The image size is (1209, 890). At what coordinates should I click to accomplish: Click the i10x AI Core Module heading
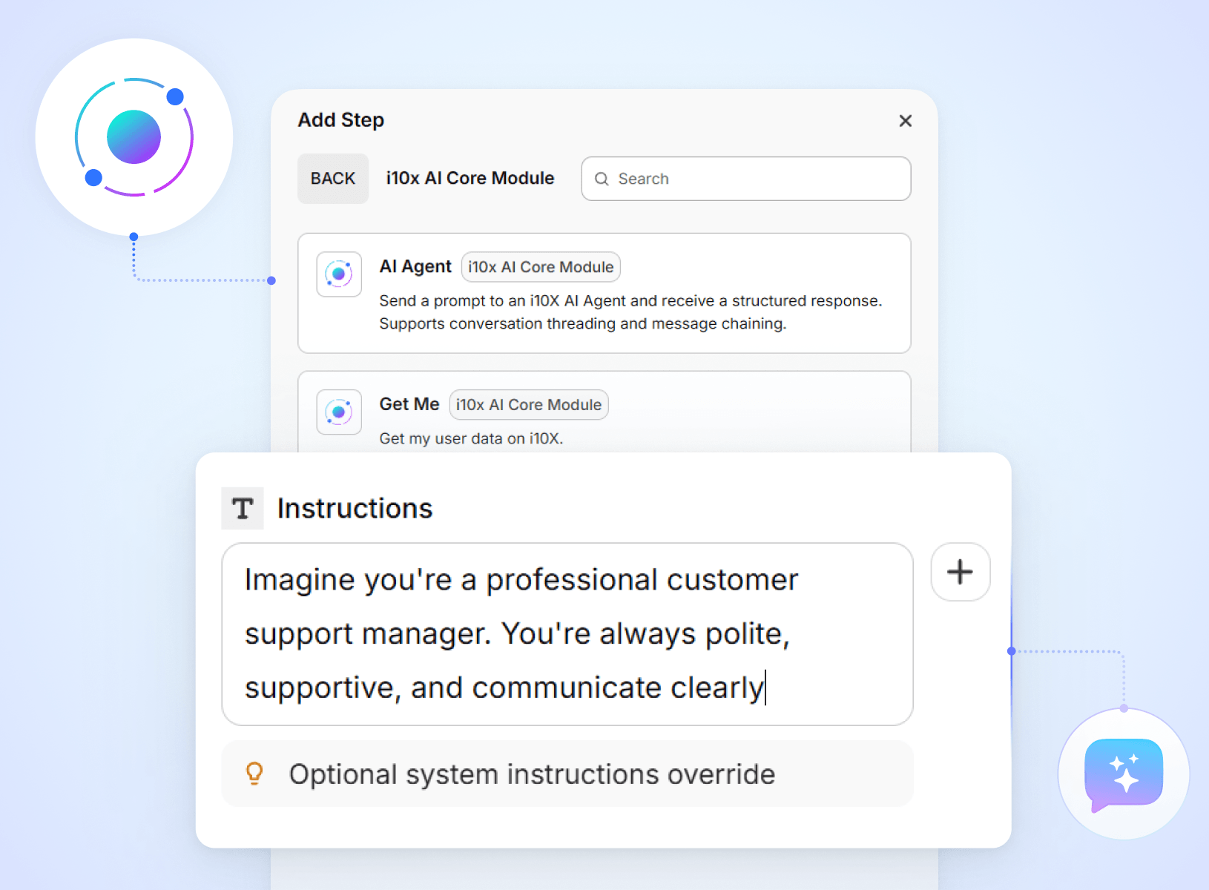(x=470, y=179)
